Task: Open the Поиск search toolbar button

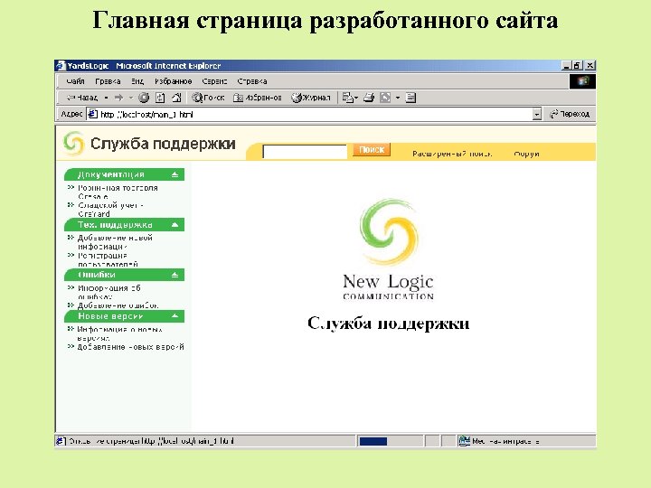Action: pyautogui.click(x=208, y=98)
